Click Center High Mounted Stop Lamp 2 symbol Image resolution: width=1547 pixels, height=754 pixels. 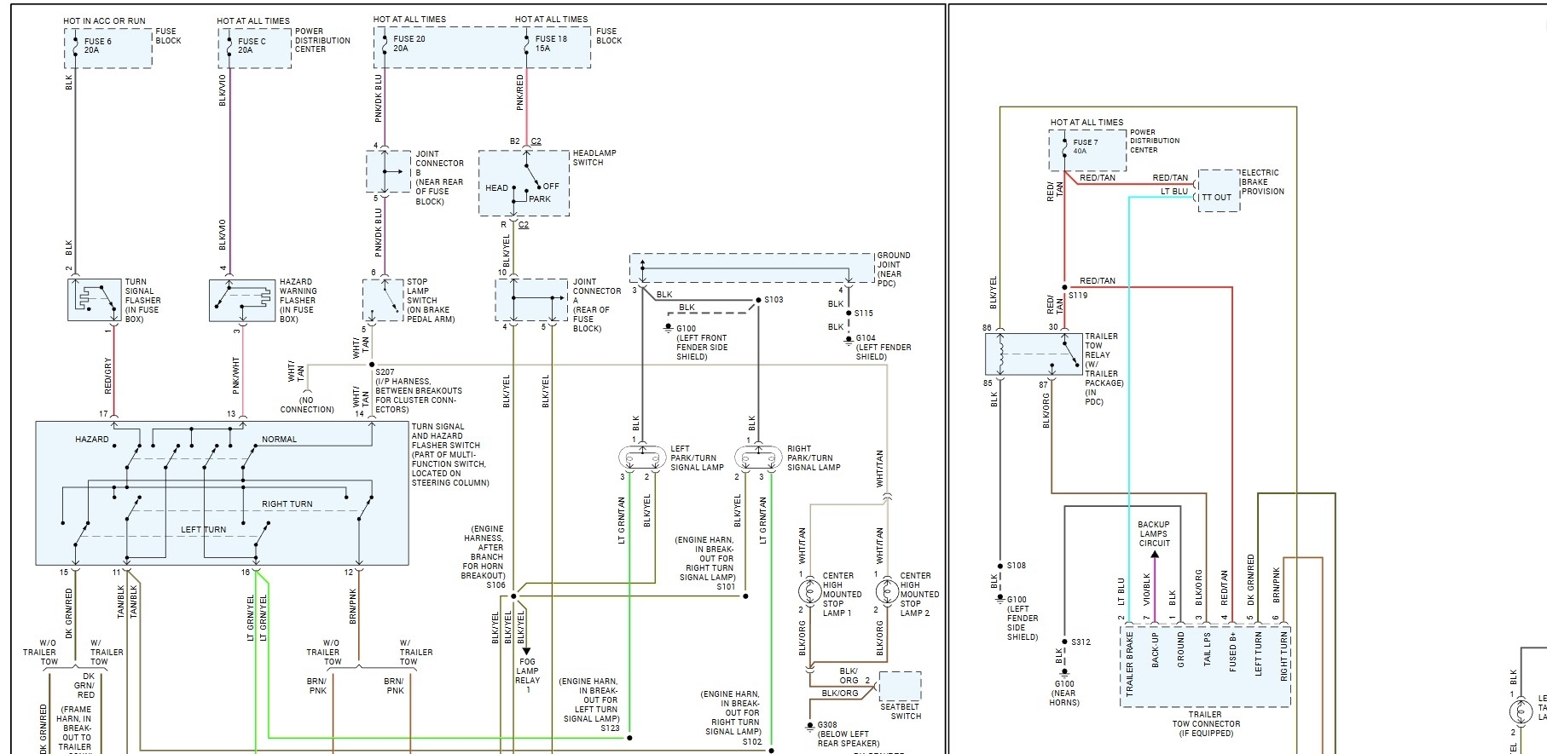click(x=887, y=590)
